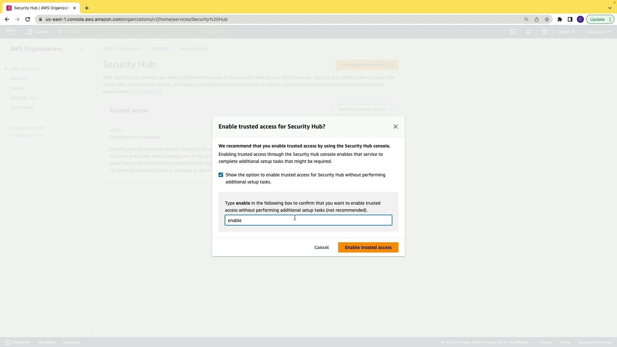Viewport: 617px width, 347px height.
Task: Open browser extensions puzzle icon
Action: [560, 19]
